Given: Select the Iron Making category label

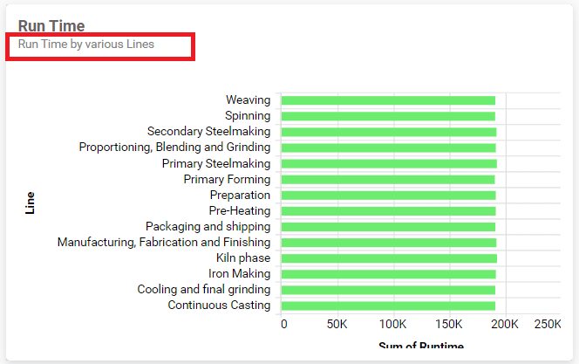Looking at the screenshot, I should coord(239,273).
